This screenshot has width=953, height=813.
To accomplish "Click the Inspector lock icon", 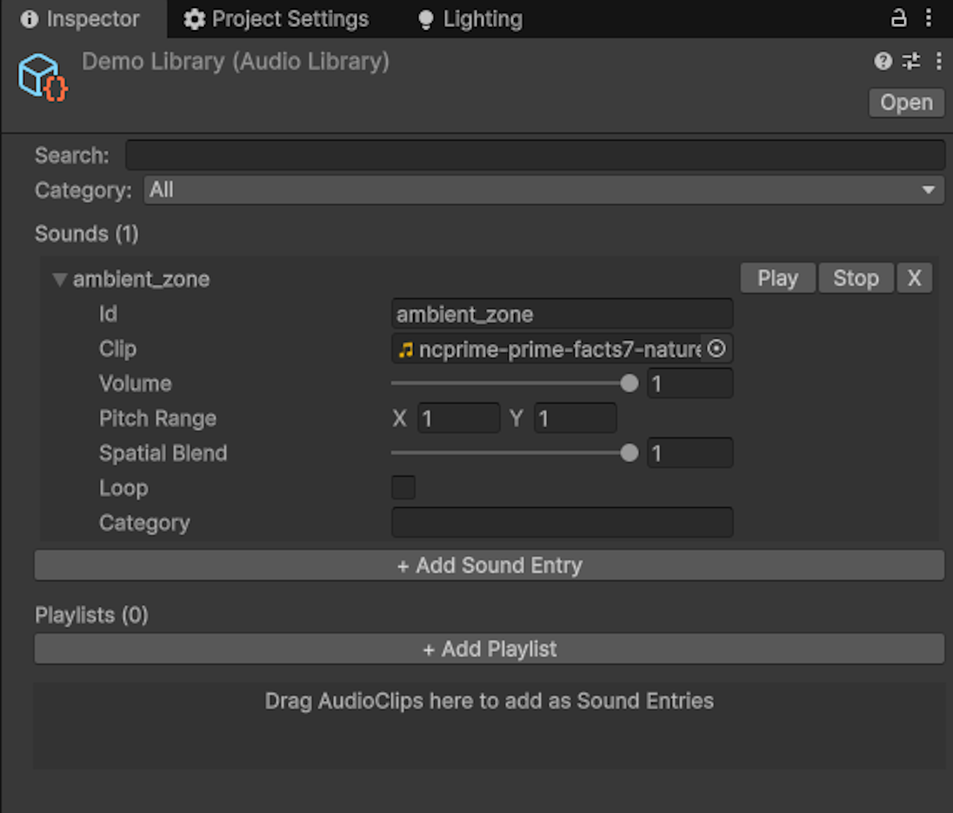I will click(898, 18).
